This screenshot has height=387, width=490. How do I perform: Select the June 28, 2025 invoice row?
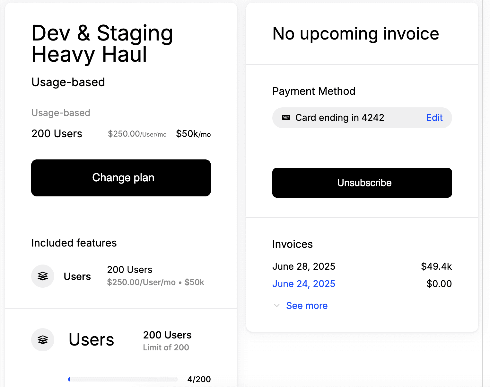point(303,266)
